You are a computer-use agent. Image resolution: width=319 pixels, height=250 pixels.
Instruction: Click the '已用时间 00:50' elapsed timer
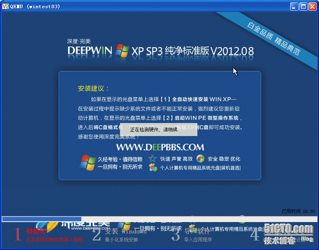[298, 211]
